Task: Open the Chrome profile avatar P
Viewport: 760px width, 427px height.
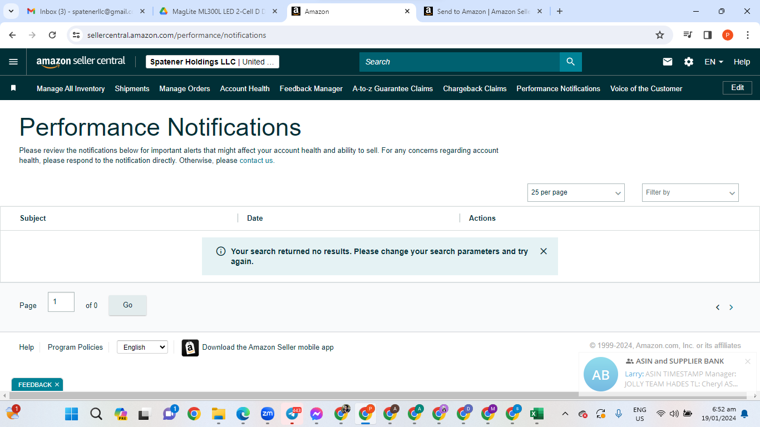Action: pos(728,35)
